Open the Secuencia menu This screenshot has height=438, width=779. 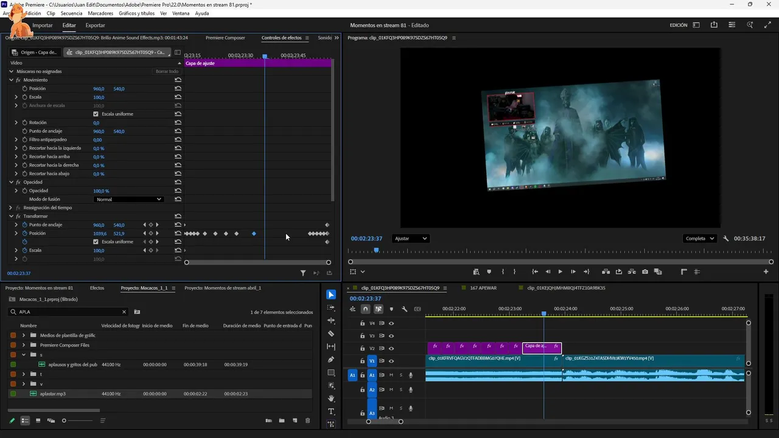point(71,13)
